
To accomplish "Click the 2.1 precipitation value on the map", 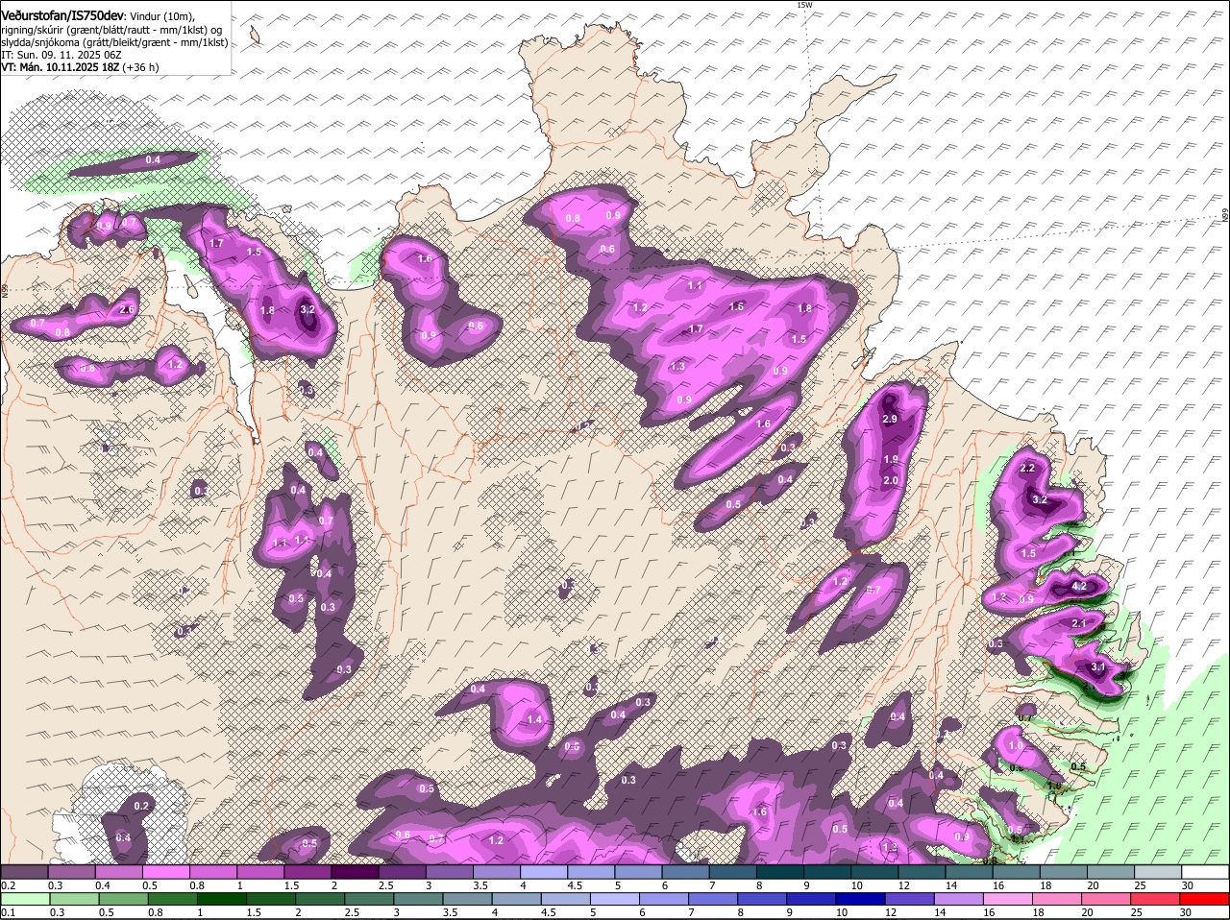I will 1078,624.
